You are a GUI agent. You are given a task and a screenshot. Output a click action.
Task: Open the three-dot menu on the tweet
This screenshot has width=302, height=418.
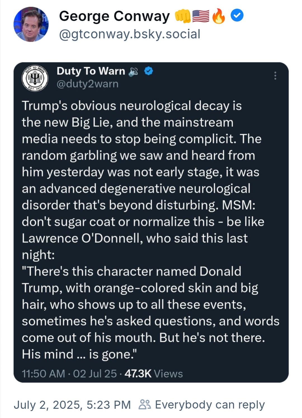[x=275, y=75]
